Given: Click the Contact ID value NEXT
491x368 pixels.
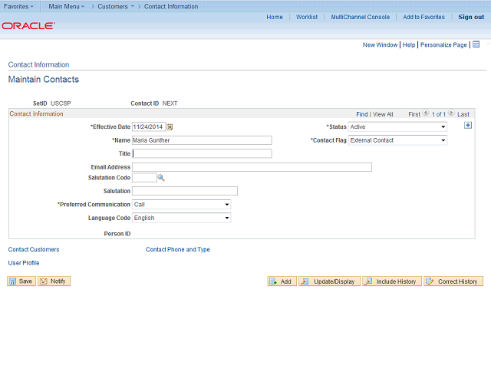Looking at the screenshot, I should [170, 103].
